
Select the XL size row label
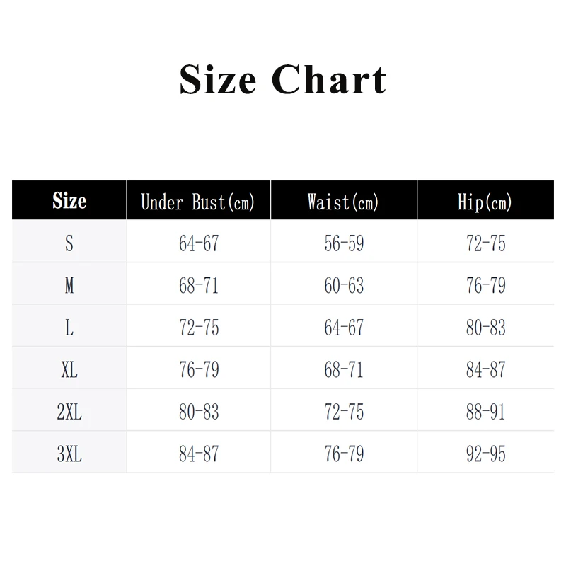[x=69, y=369]
